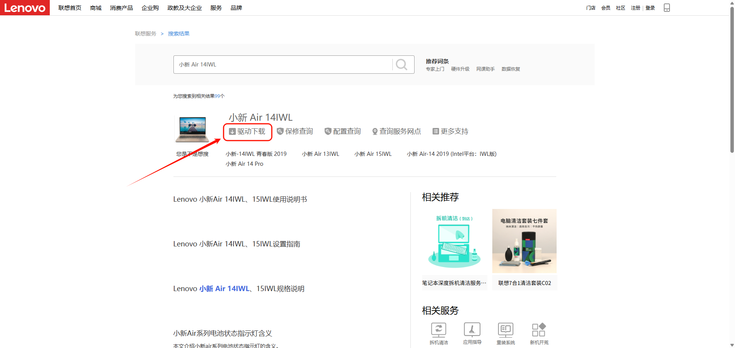The height and width of the screenshot is (348, 735).
Task: Click the 查询服务网点 text link
Action: click(x=400, y=131)
